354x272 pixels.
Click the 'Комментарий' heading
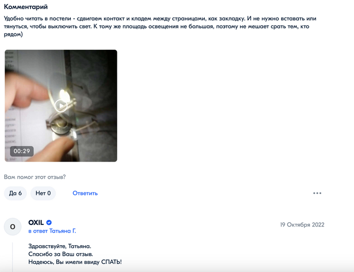point(26,7)
